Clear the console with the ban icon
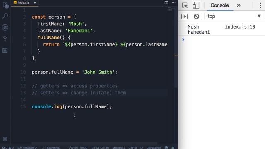 click(196, 17)
